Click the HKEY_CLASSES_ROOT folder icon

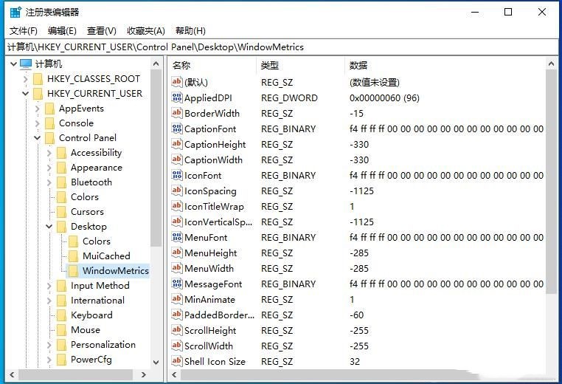[x=38, y=79]
